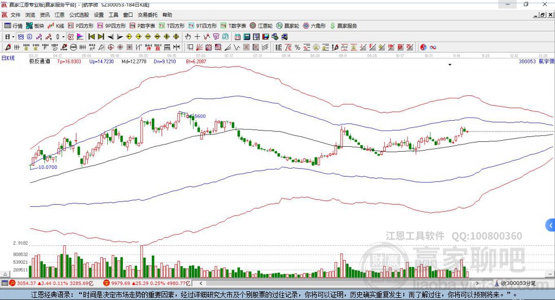Click the black right arrow icon
This screenshot has width=555, height=300.
point(120,36)
